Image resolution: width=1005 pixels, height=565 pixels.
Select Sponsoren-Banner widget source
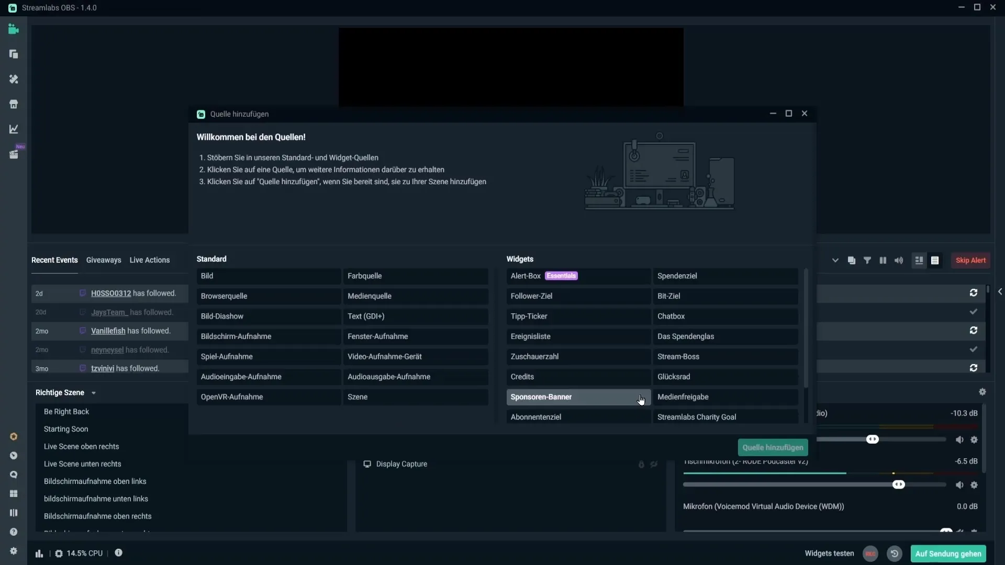tap(578, 397)
